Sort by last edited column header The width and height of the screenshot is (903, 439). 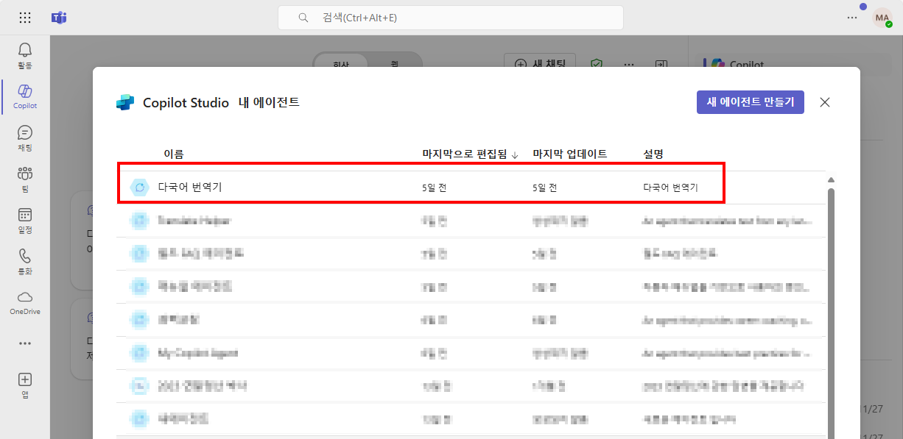pos(470,154)
